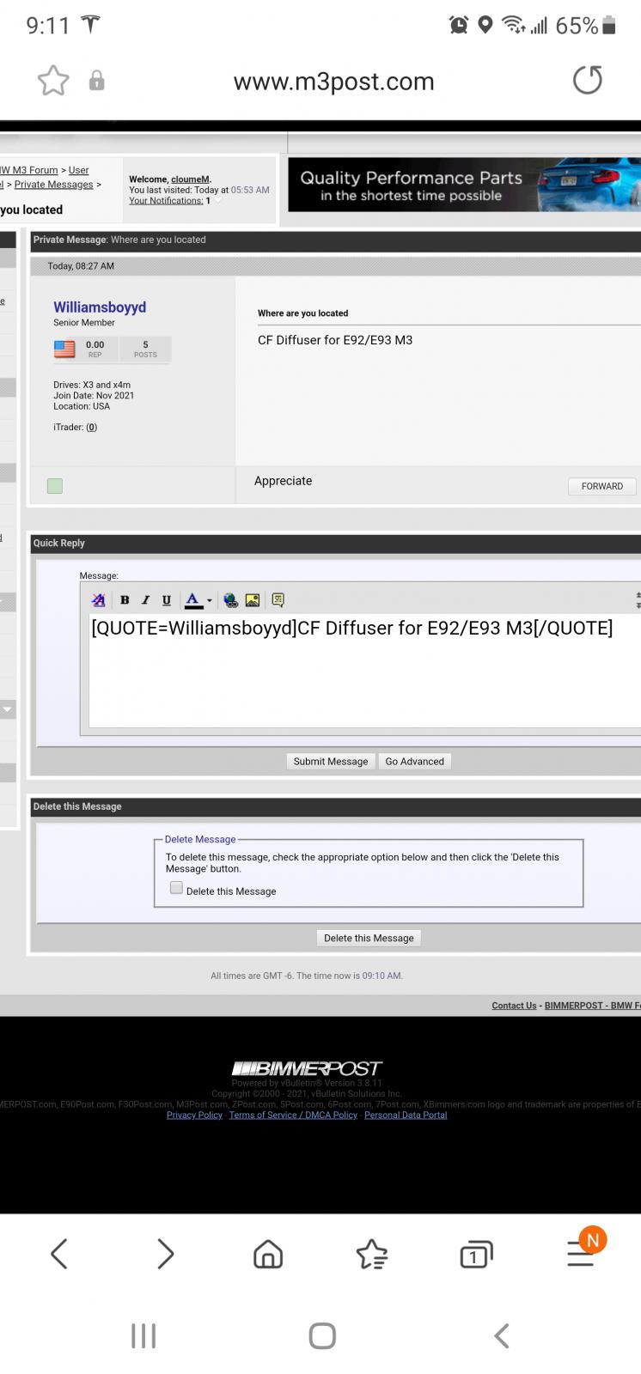The image size is (641, 1374).
Task: Click the USA flag icon
Action: pyautogui.click(x=64, y=349)
